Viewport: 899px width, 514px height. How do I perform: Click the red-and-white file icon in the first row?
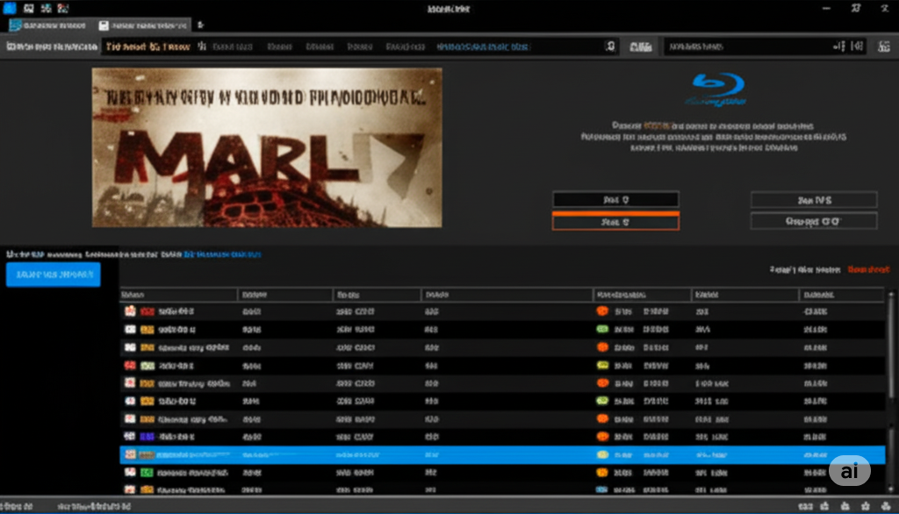click(130, 311)
